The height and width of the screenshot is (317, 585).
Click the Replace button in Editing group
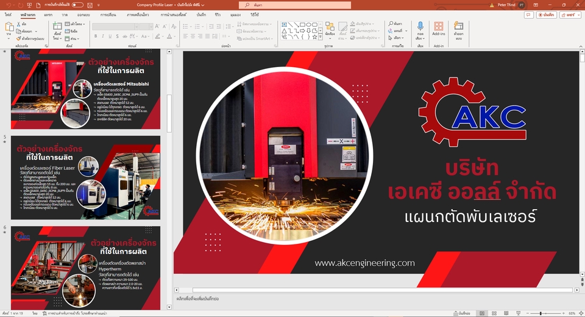coord(395,31)
